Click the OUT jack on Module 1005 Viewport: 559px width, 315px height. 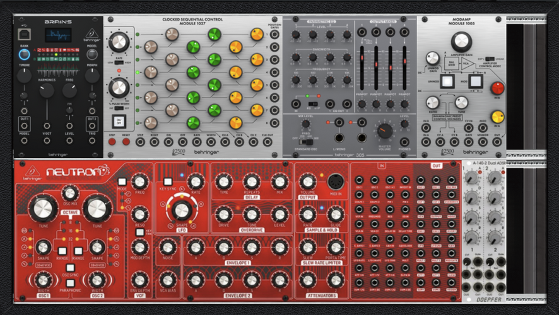497,142
